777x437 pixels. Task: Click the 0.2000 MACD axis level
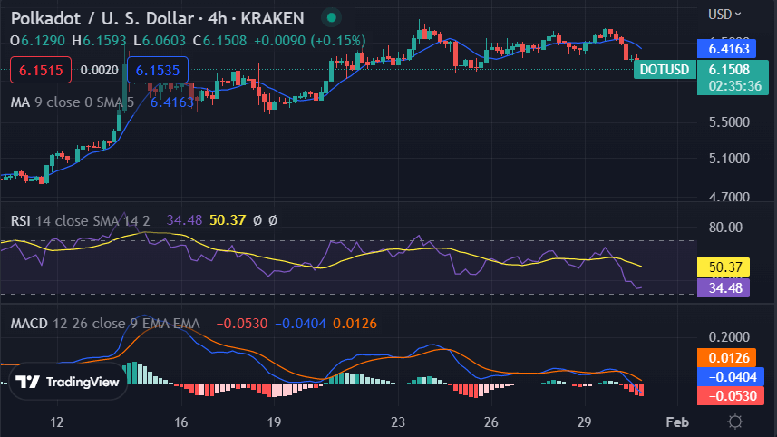pos(729,337)
